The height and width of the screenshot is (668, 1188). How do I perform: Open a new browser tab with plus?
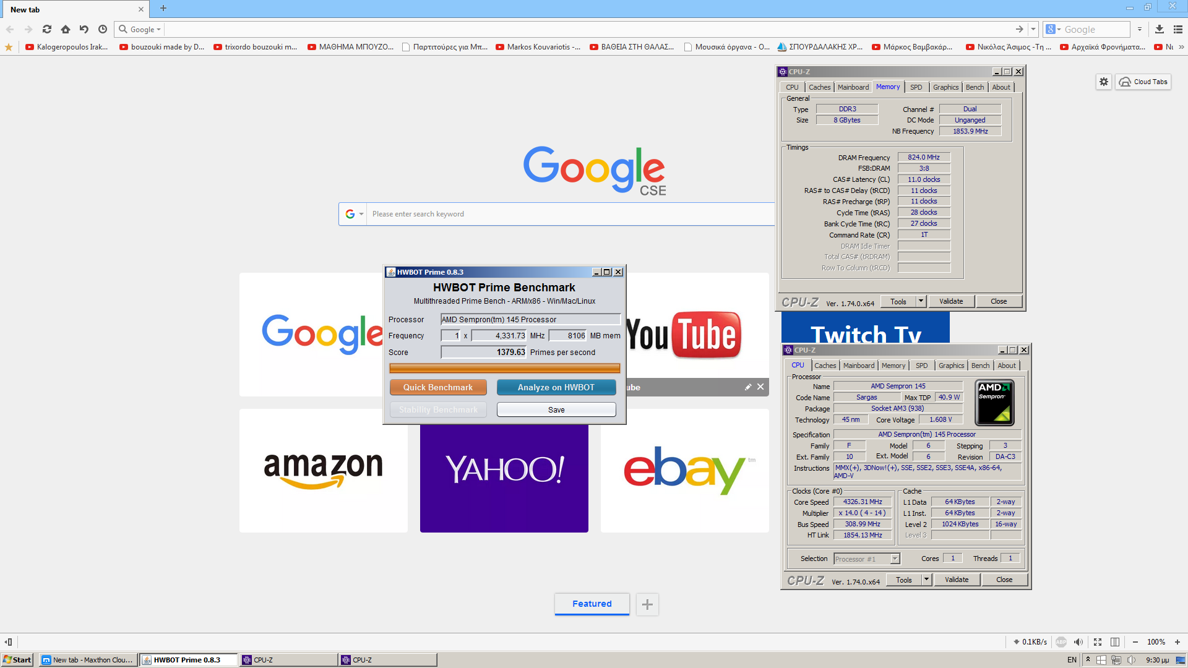click(163, 9)
